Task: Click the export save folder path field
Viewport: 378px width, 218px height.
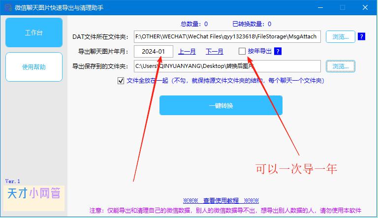Action: coord(227,66)
